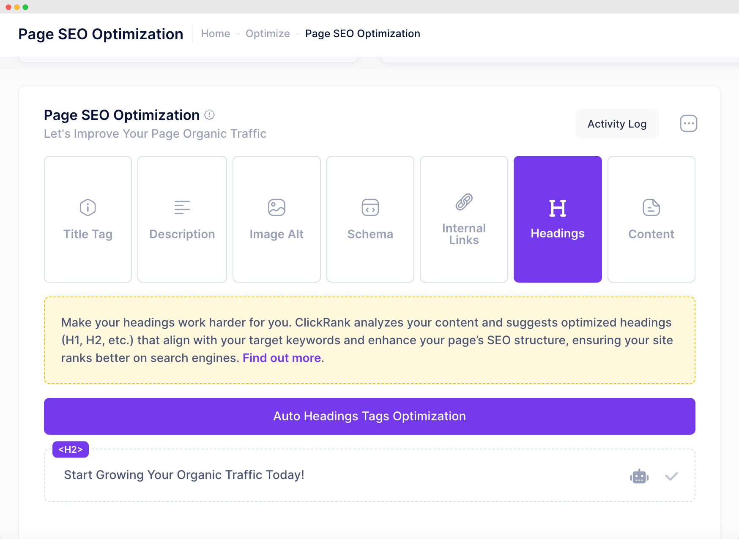
Task: Approve the H2 heading with checkmark
Action: tap(671, 476)
